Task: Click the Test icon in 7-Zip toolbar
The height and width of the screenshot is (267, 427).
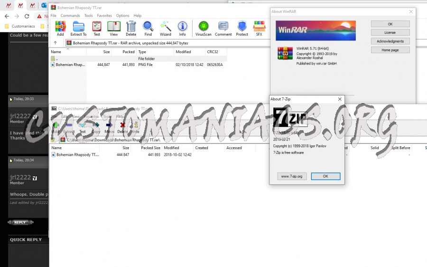Action: [x=83, y=128]
